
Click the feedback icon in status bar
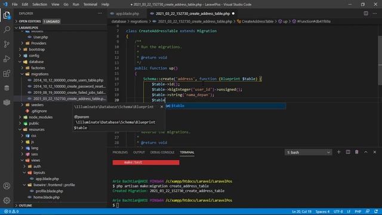point(368,211)
